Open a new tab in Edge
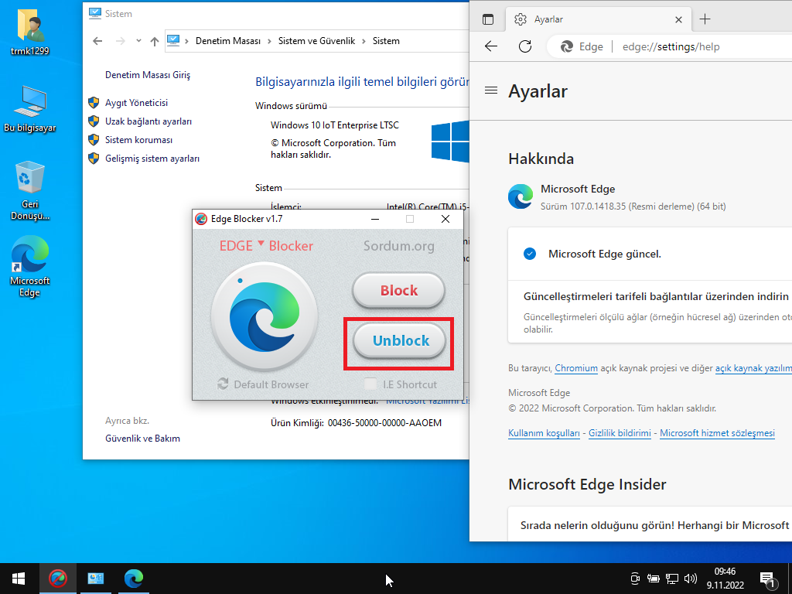Viewport: 792px width, 594px height. pos(705,19)
